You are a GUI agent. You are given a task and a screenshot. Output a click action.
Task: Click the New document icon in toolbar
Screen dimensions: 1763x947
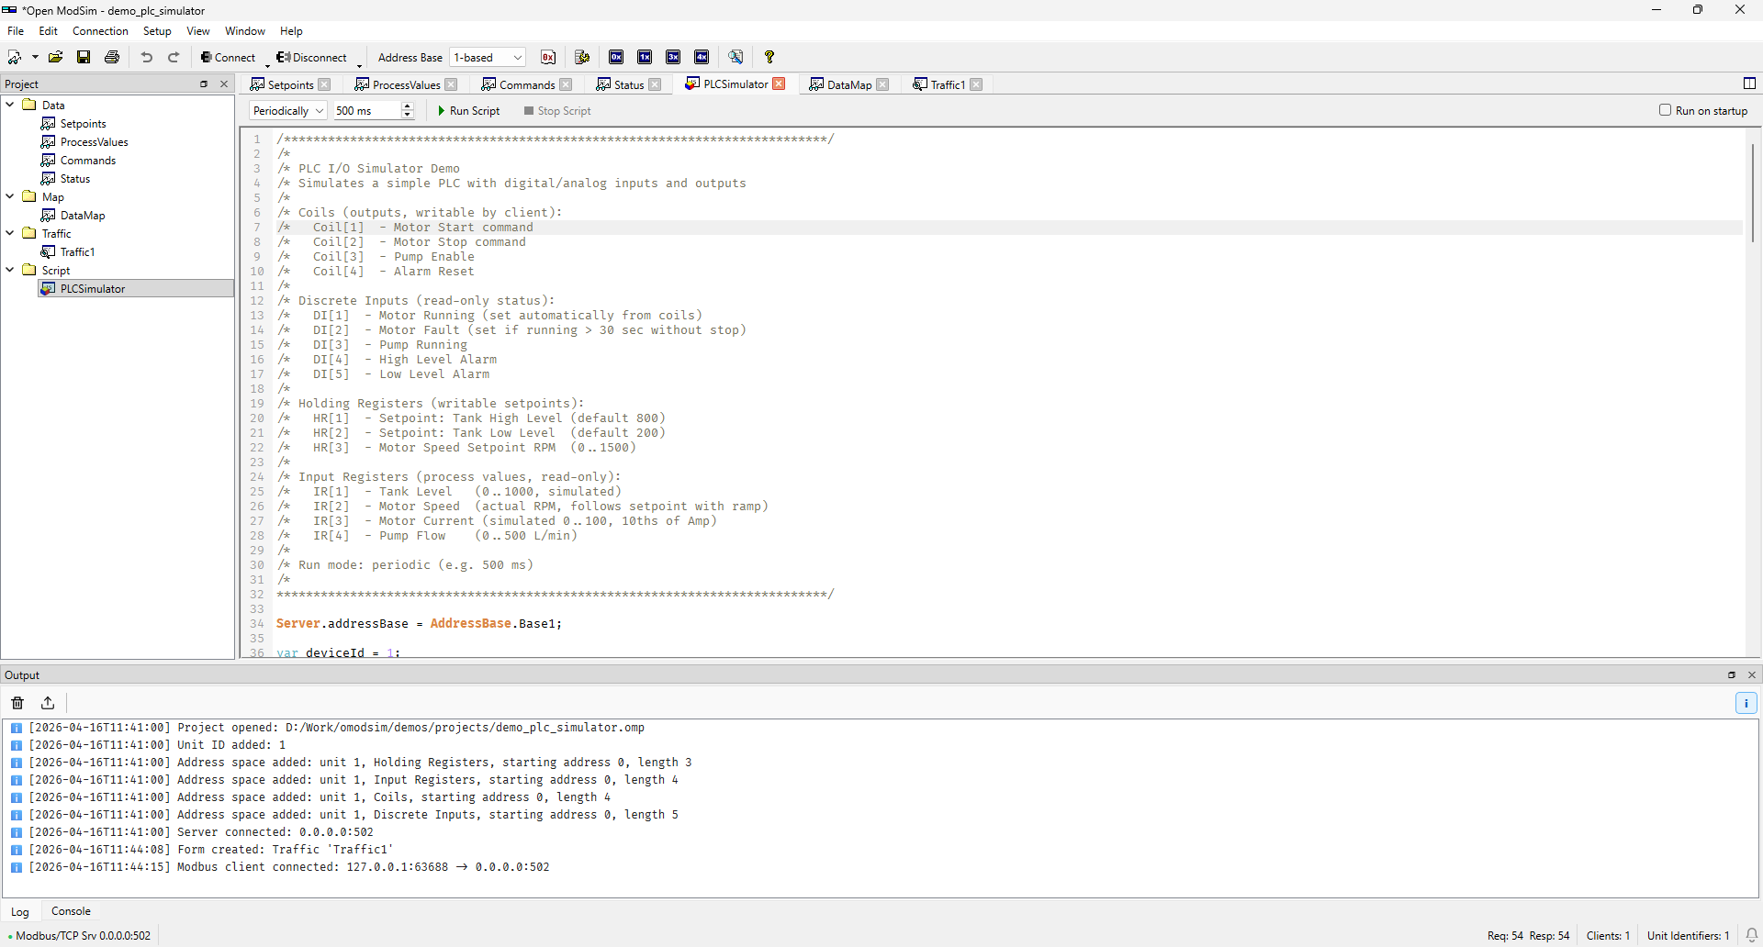[x=15, y=57]
